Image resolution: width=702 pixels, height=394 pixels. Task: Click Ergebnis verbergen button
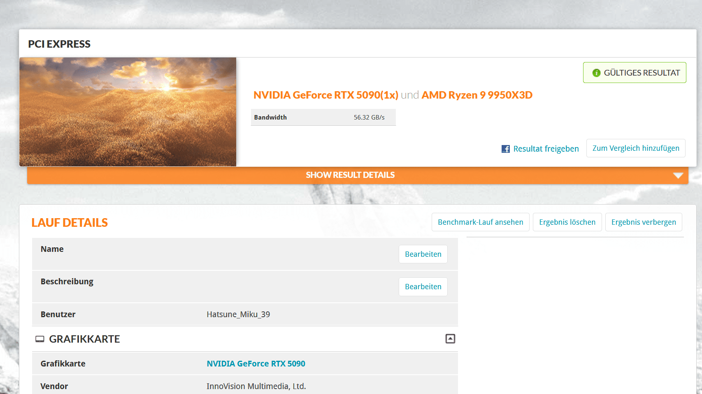644,222
